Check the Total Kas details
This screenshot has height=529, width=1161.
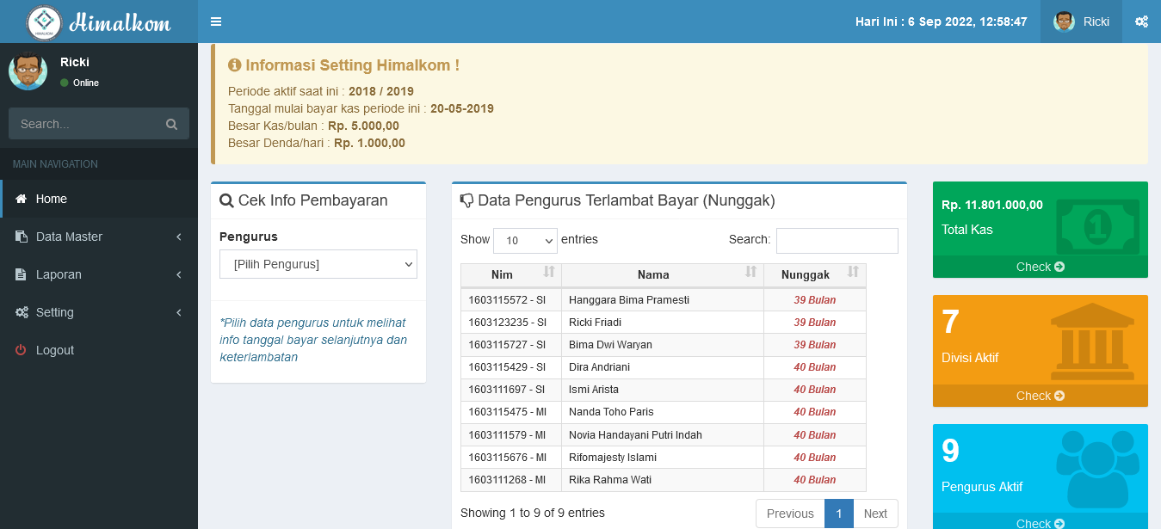pyautogui.click(x=1040, y=267)
